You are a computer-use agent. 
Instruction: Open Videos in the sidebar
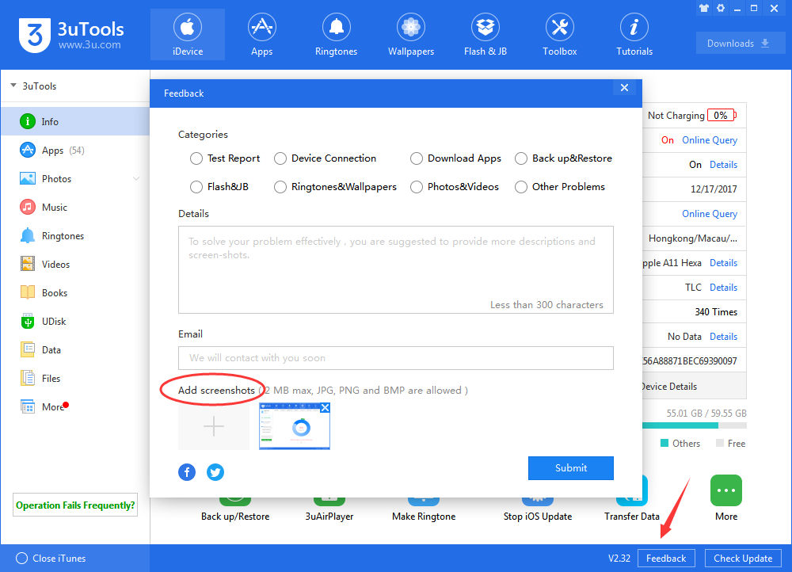point(75,265)
